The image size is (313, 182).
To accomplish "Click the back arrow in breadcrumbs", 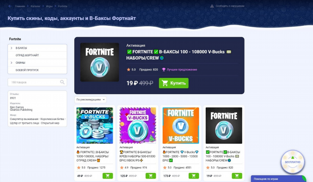I will (10, 6).
